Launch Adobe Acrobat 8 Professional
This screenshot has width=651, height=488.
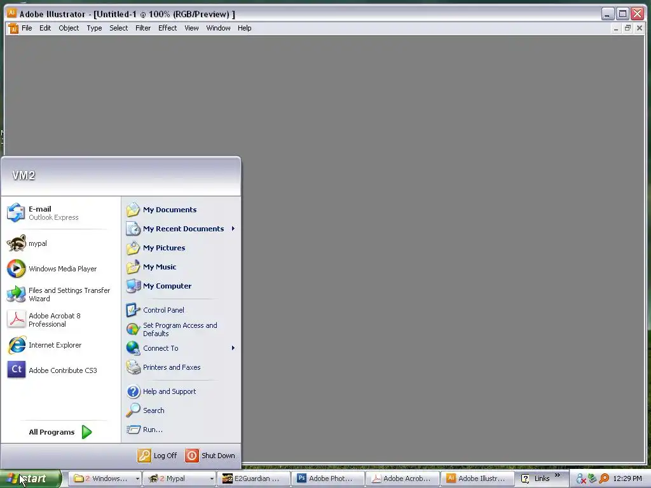coord(60,320)
